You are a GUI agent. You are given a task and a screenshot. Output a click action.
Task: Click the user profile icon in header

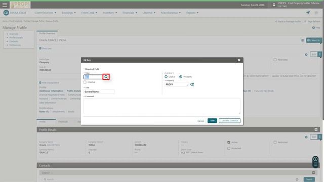click(x=274, y=5)
